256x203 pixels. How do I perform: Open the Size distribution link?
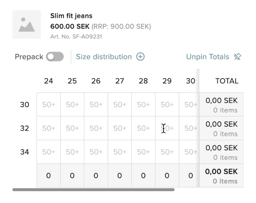tap(104, 57)
